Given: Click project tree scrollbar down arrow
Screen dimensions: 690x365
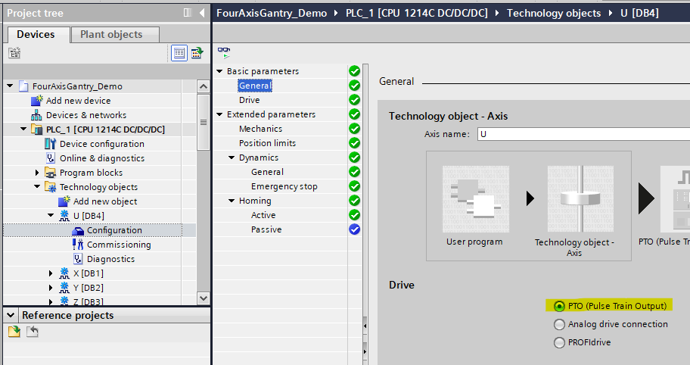Looking at the screenshot, I should pyautogui.click(x=203, y=298).
